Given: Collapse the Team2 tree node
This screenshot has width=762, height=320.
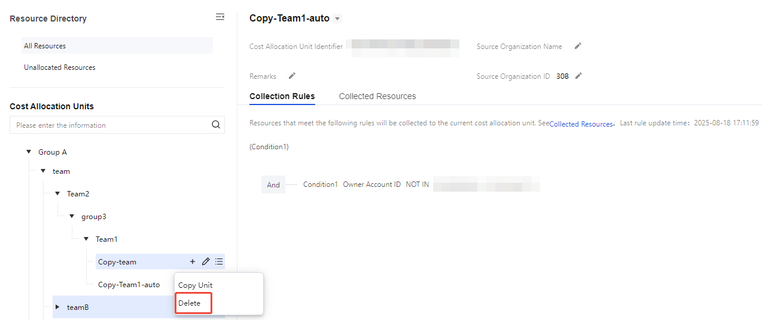Looking at the screenshot, I should click(x=57, y=194).
